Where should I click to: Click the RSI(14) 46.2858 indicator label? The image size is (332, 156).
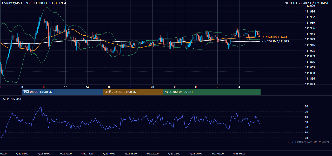[11, 99]
